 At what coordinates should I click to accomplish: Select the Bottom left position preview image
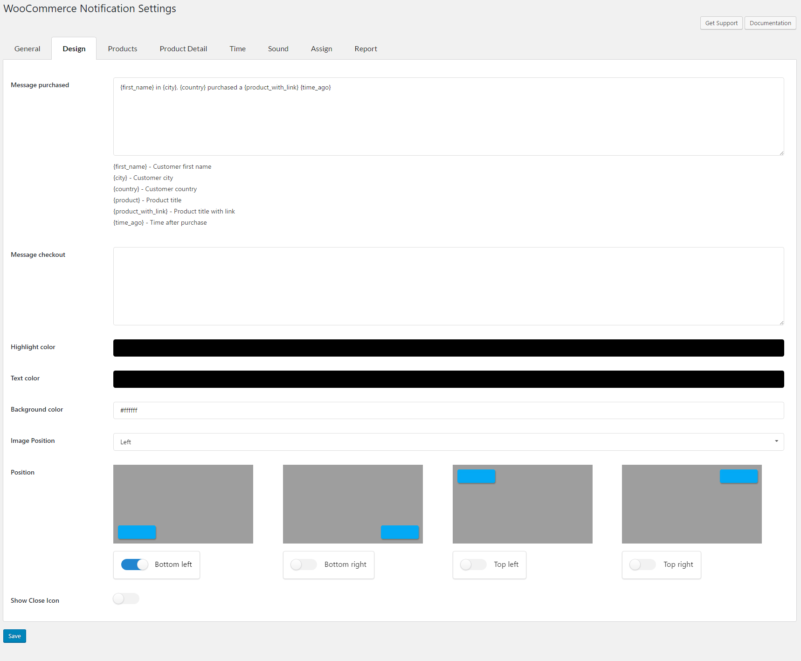coord(183,503)
